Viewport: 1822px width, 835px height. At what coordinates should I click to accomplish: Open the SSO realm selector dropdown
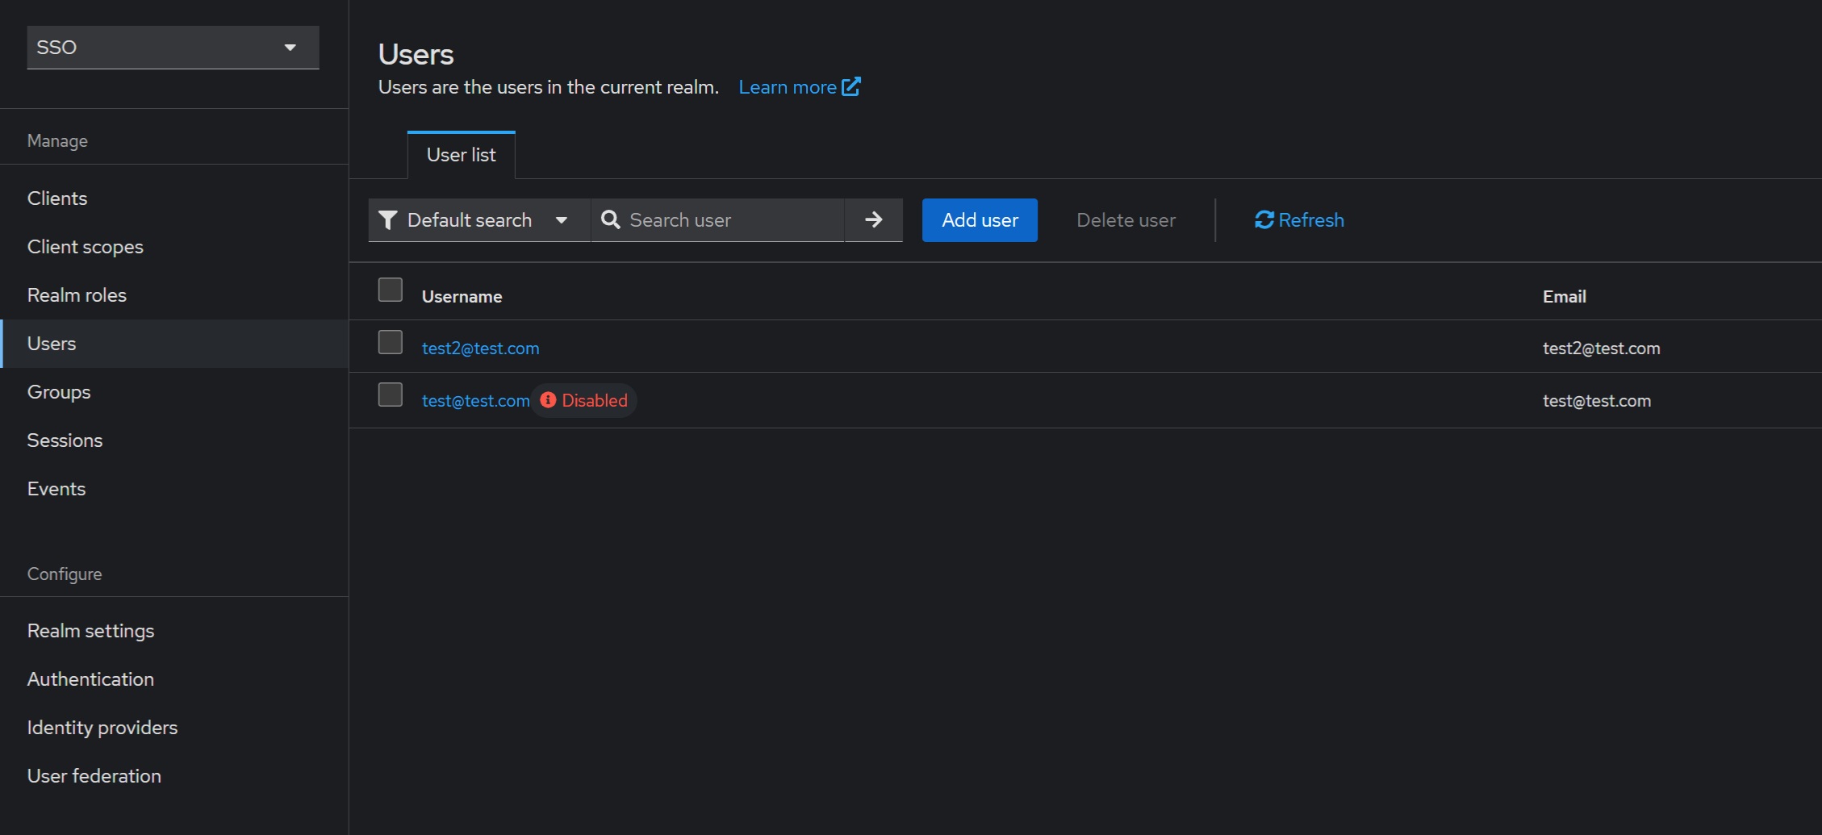[x=173, y=48]
